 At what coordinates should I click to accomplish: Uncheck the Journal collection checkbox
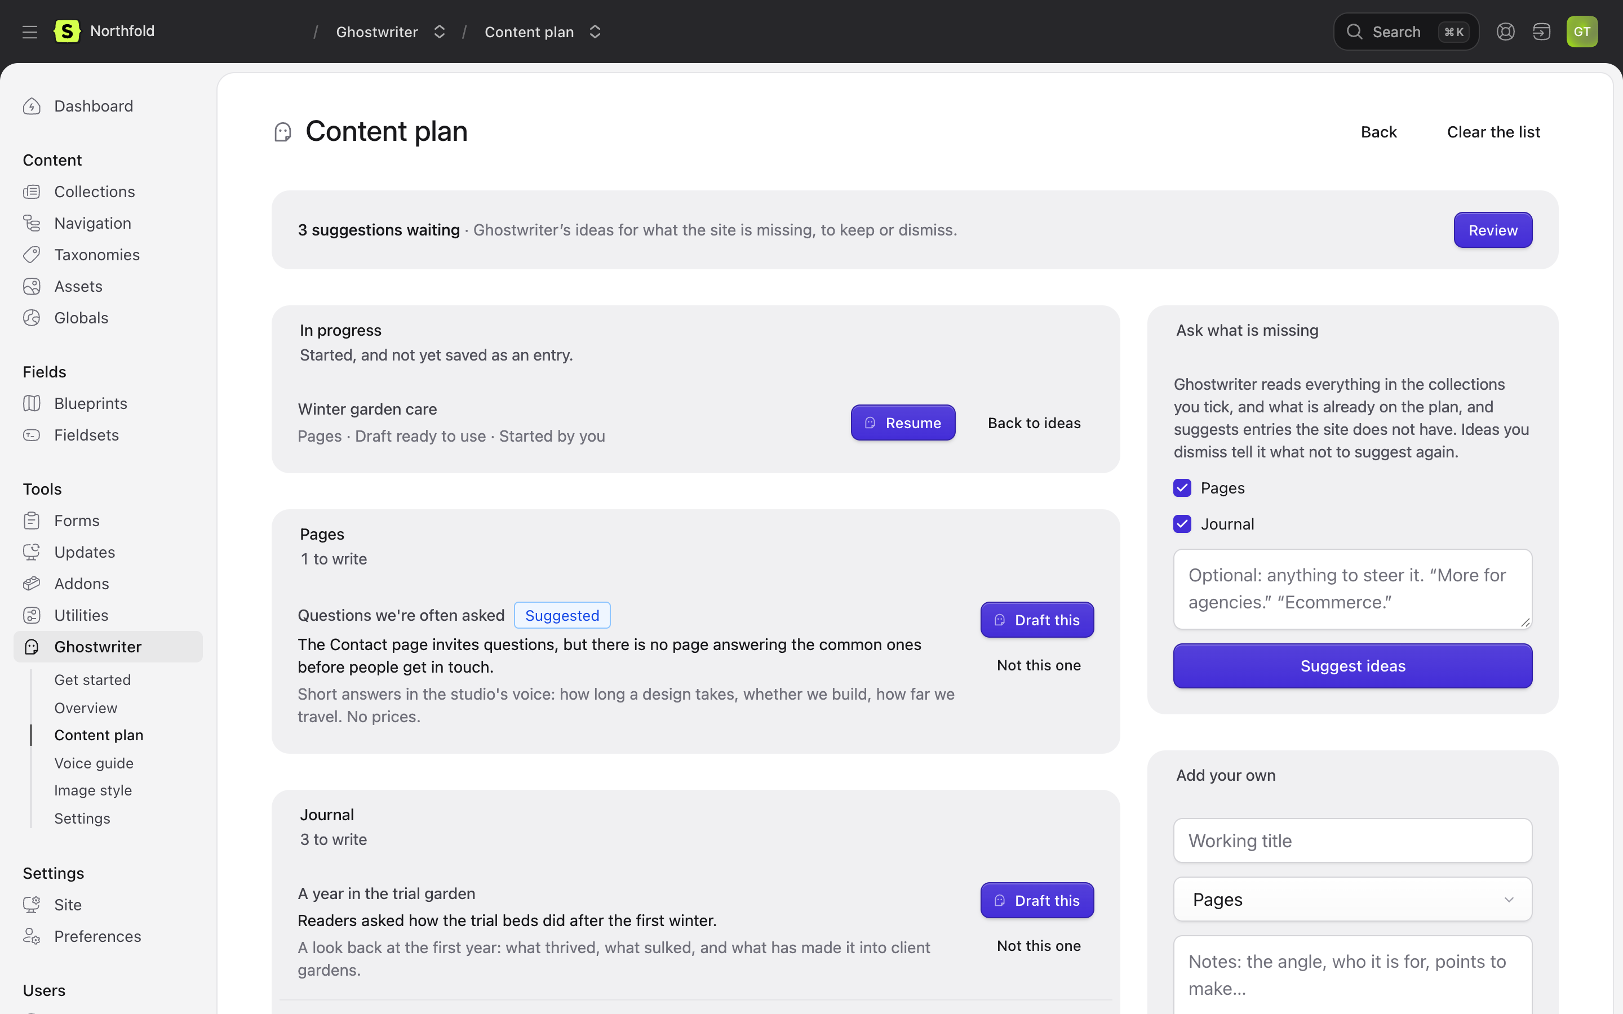pyautogui.click(x=1182, y=524)
